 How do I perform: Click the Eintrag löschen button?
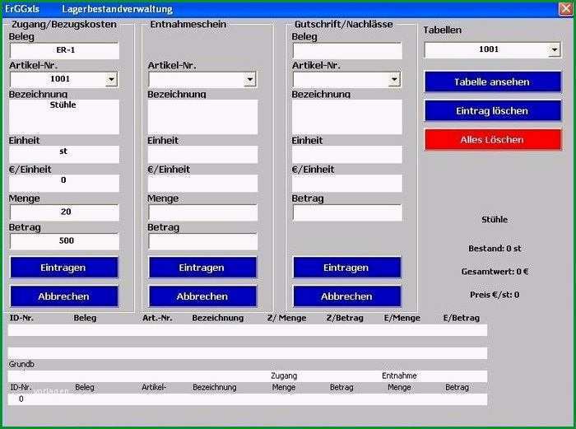pos(493,110)
